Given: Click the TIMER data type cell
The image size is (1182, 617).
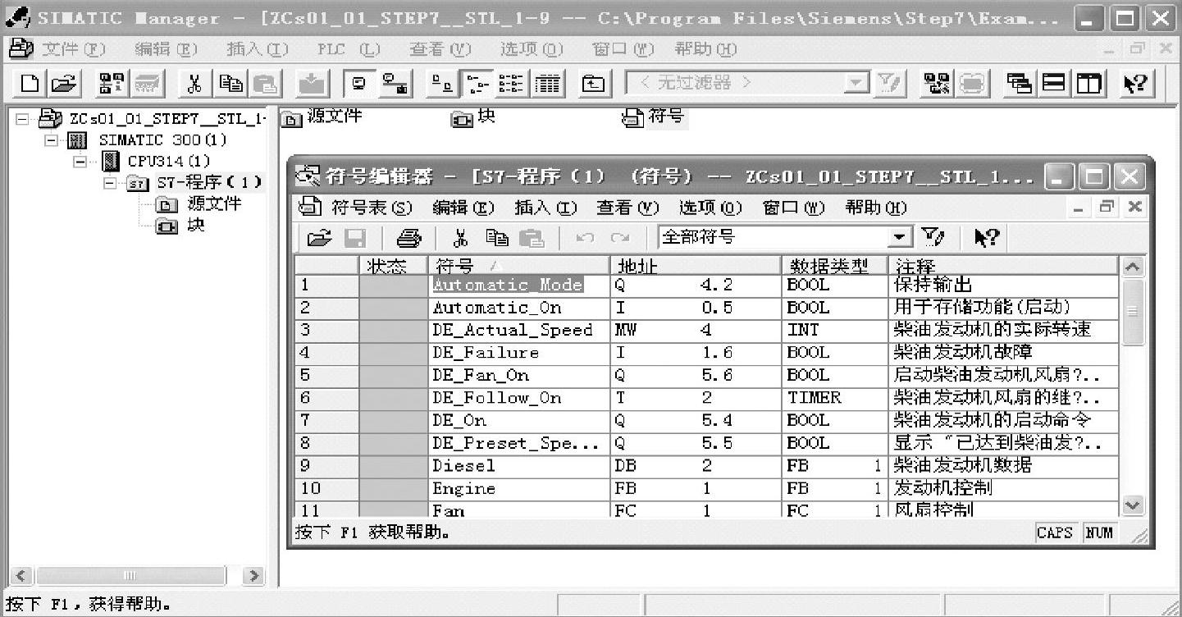Looking at the screenshot, I should 835,398.
